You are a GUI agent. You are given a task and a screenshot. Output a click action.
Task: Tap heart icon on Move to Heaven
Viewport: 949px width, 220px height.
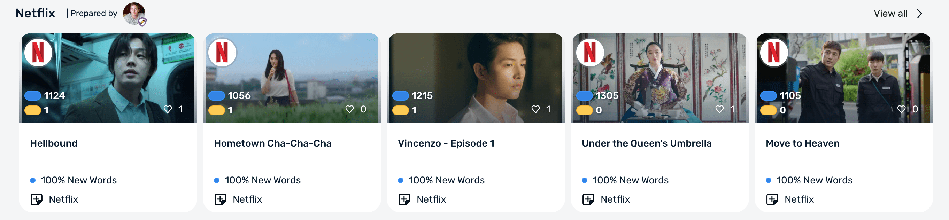902,109
